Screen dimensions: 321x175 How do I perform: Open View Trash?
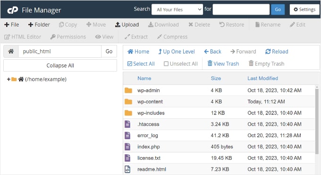pyautogui.click(x=223, y=63)
